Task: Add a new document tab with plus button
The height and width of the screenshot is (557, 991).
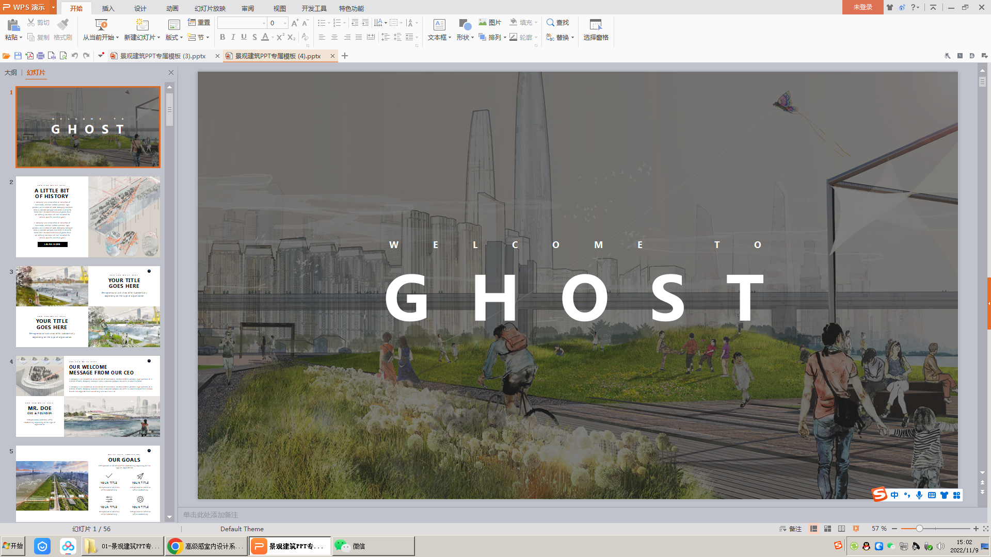Action: (x=345, y=56)
